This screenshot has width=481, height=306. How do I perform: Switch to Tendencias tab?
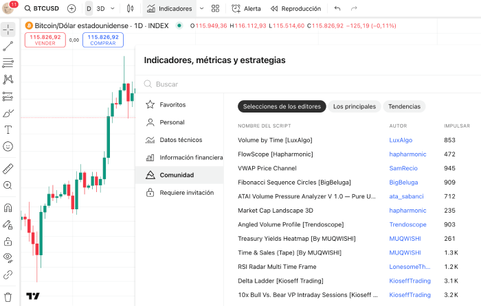click(x=404, y=106)
